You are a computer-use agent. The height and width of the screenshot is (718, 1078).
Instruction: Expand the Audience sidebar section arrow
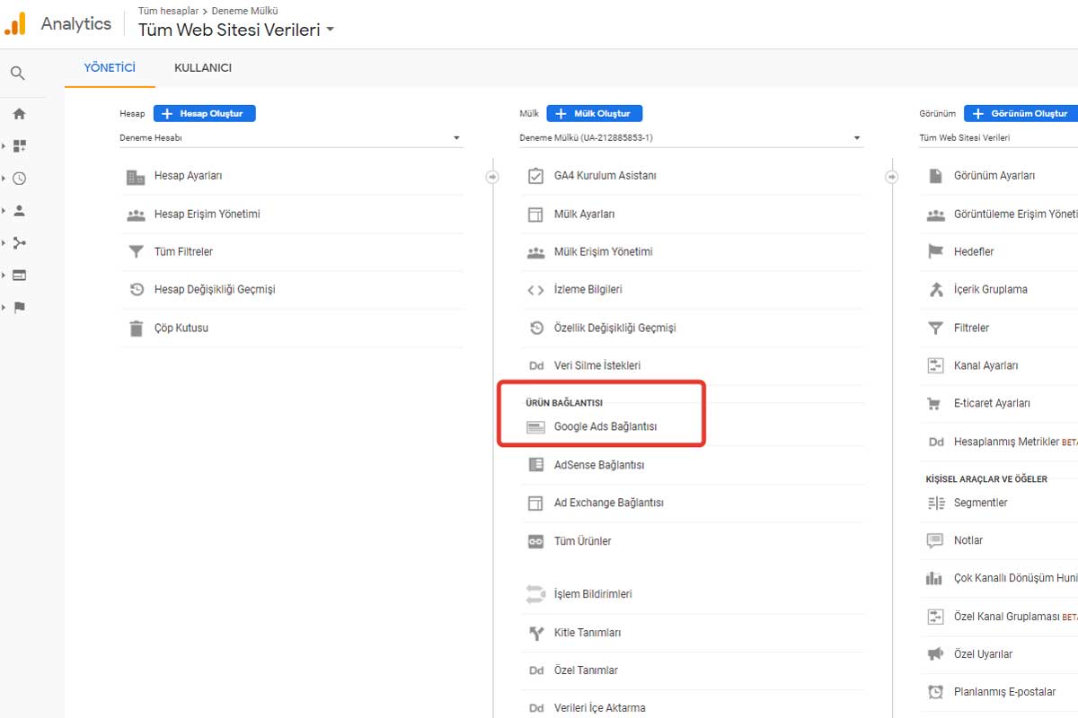pyautogui.click(x=4, y=211)
